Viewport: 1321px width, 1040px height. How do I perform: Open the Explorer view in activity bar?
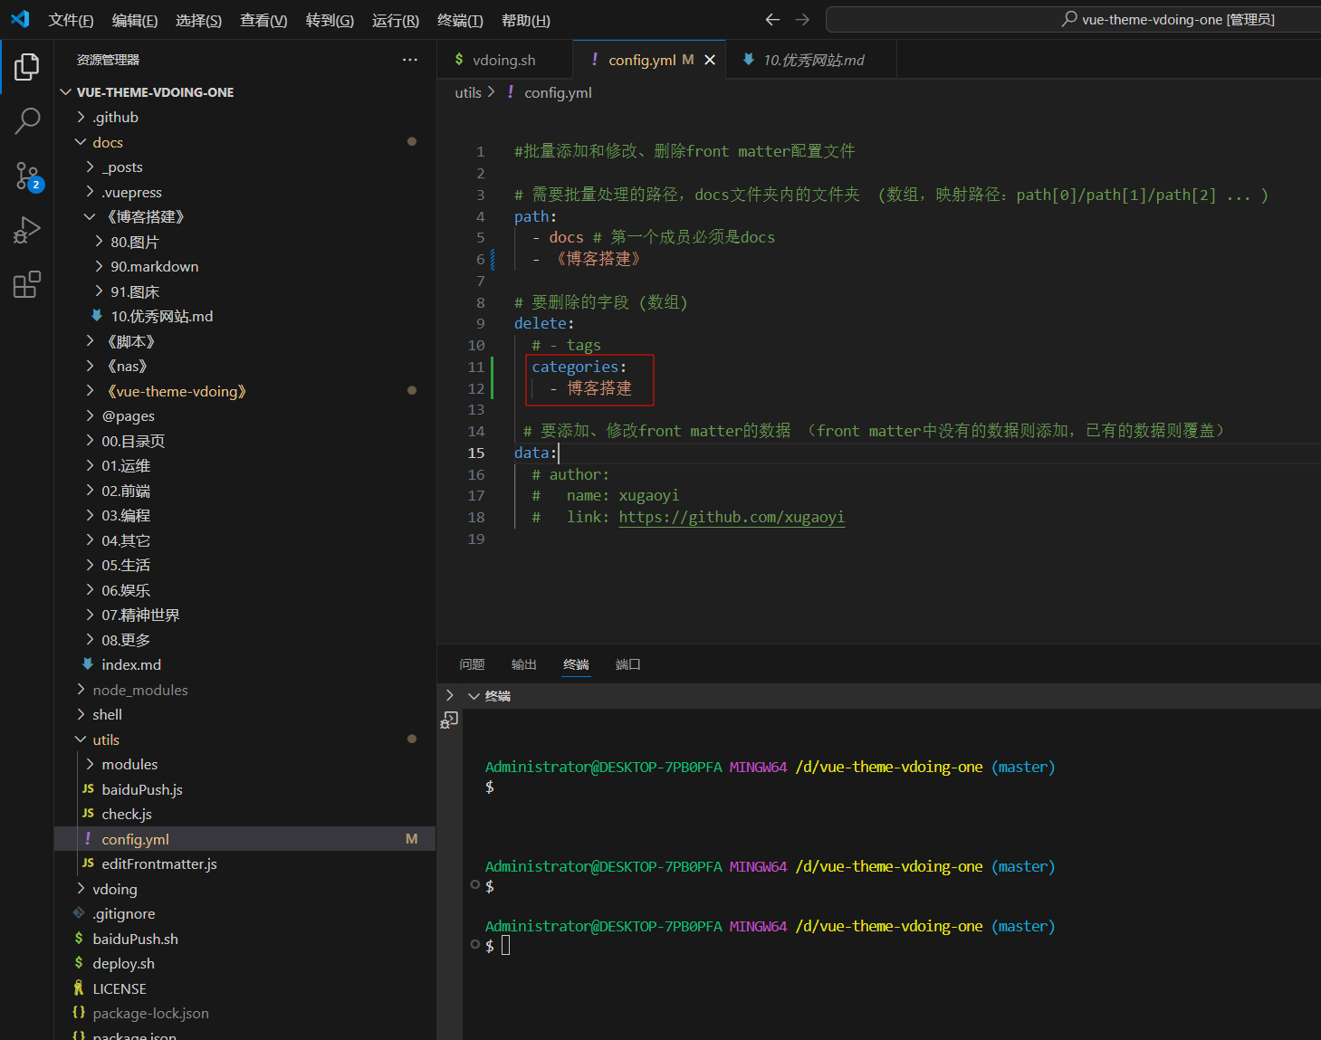click(x=27, y=66)
